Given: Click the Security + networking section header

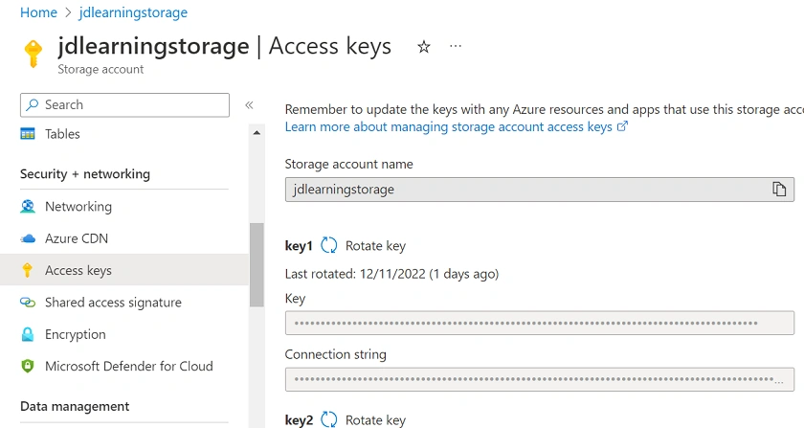Looking at the screenshot, I should tap(85, 174).
